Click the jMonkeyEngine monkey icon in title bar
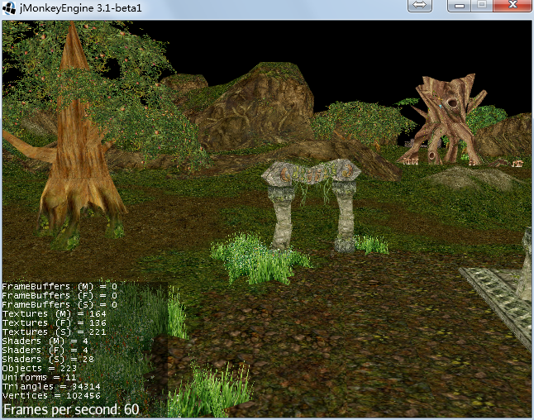The height and width of the screenshot is (420, 534). point(9,7)
